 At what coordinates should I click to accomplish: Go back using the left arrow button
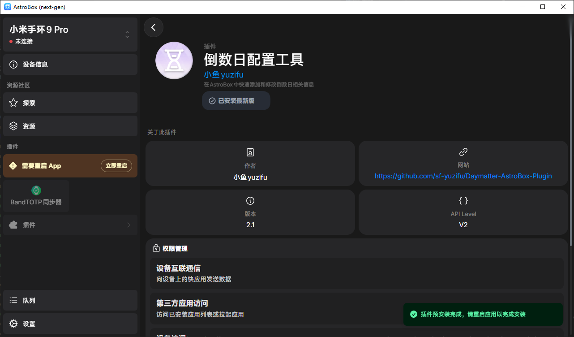pos(154,27)
